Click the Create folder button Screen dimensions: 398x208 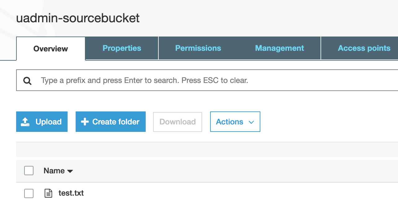(110, 122)
